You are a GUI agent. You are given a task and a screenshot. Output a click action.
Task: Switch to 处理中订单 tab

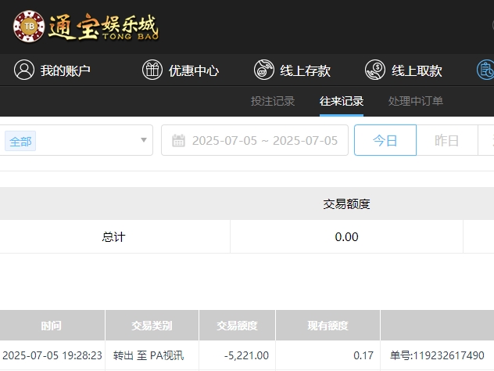(x=416, y=101)
